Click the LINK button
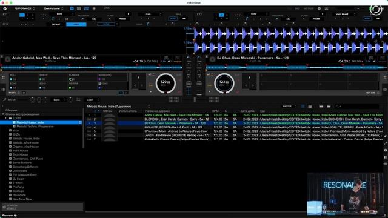The height and width of the screenshot is (218, 388). 107,8
